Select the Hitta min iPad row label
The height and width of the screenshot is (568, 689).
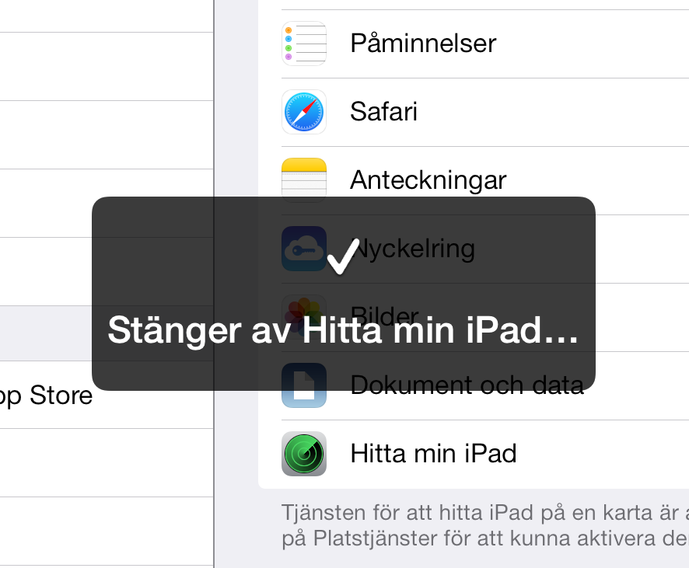click(x=433, y=454)
